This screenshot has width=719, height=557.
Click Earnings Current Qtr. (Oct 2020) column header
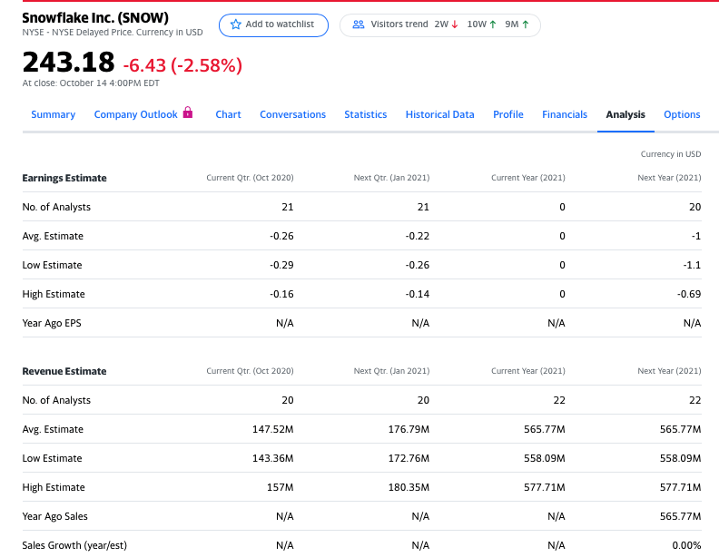click(x=250, y=178)
